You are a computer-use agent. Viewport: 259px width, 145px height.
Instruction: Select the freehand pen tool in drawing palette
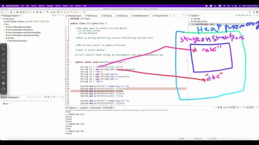pyautogui.click(x=3, y=49)
